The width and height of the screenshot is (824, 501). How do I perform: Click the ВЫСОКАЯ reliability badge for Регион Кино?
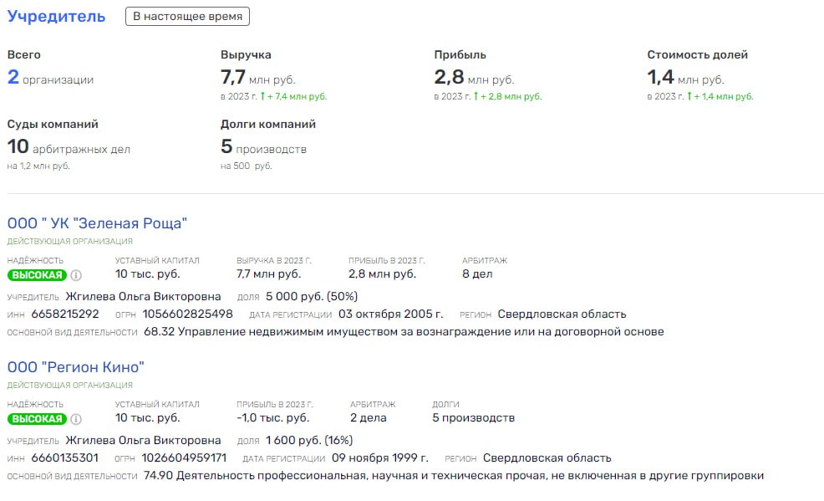point(37,419)
